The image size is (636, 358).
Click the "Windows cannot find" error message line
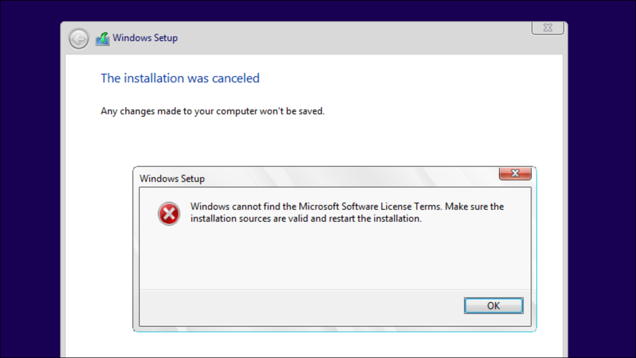pyautogui.click(x=347, y=206)
